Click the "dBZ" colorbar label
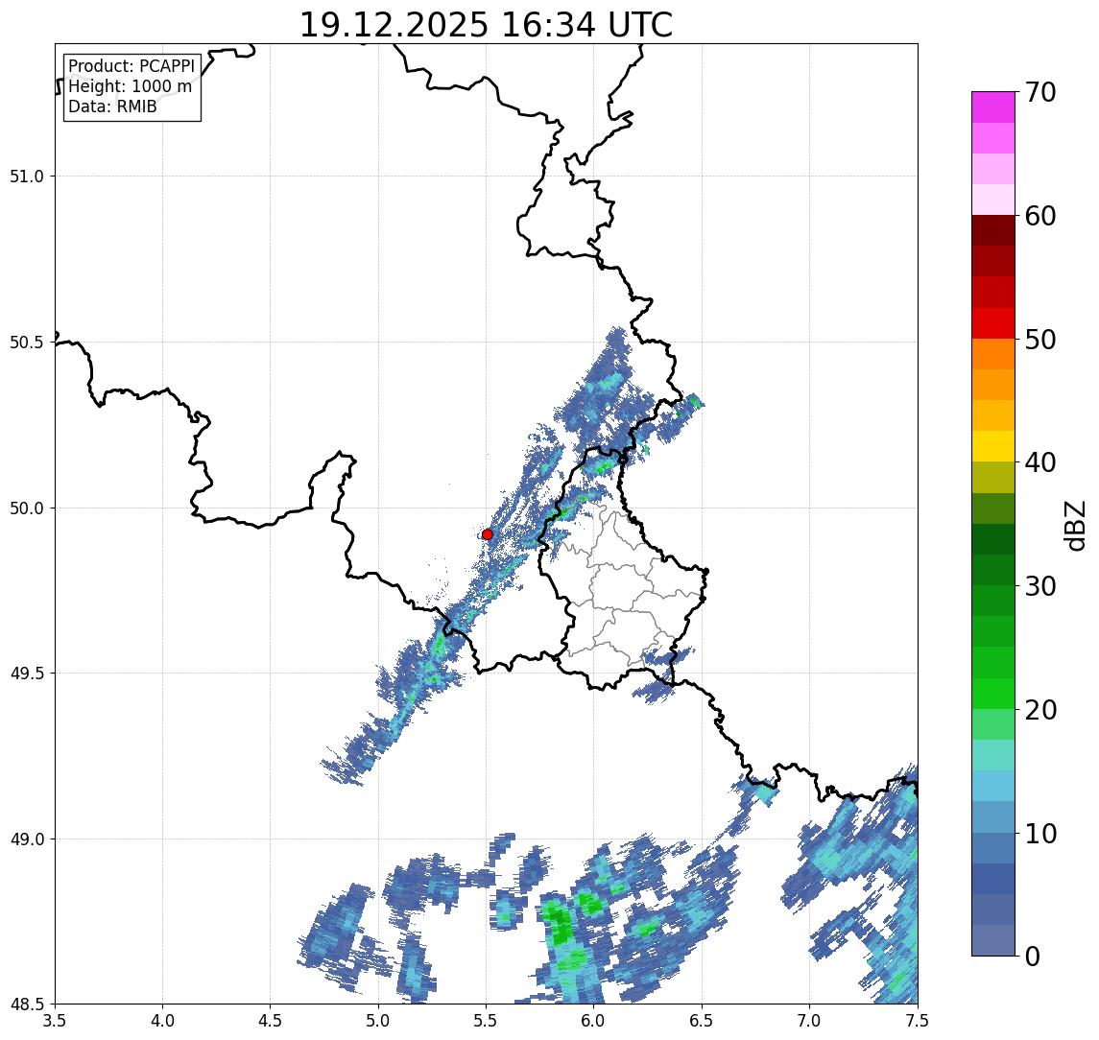Image resolution: width=1099 pixels, height=1040 pixels. (x=1074, y=526)
